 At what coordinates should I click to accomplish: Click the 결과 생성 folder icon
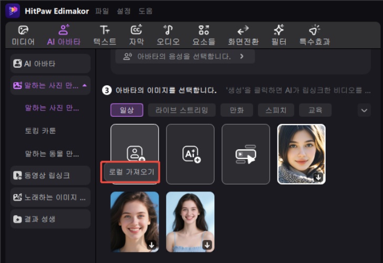coord(17,219)
